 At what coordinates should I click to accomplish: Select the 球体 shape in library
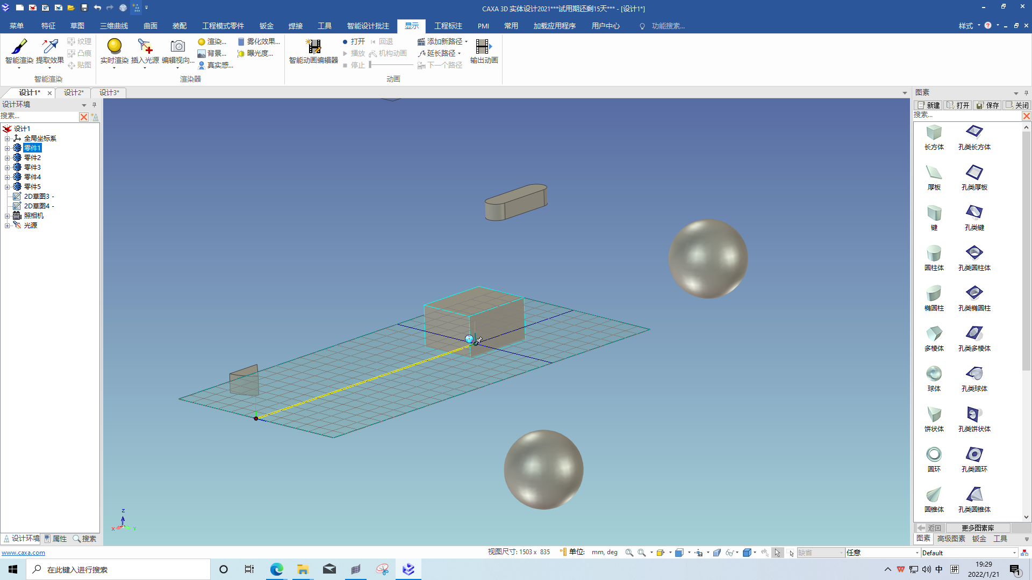click(934, 374)
